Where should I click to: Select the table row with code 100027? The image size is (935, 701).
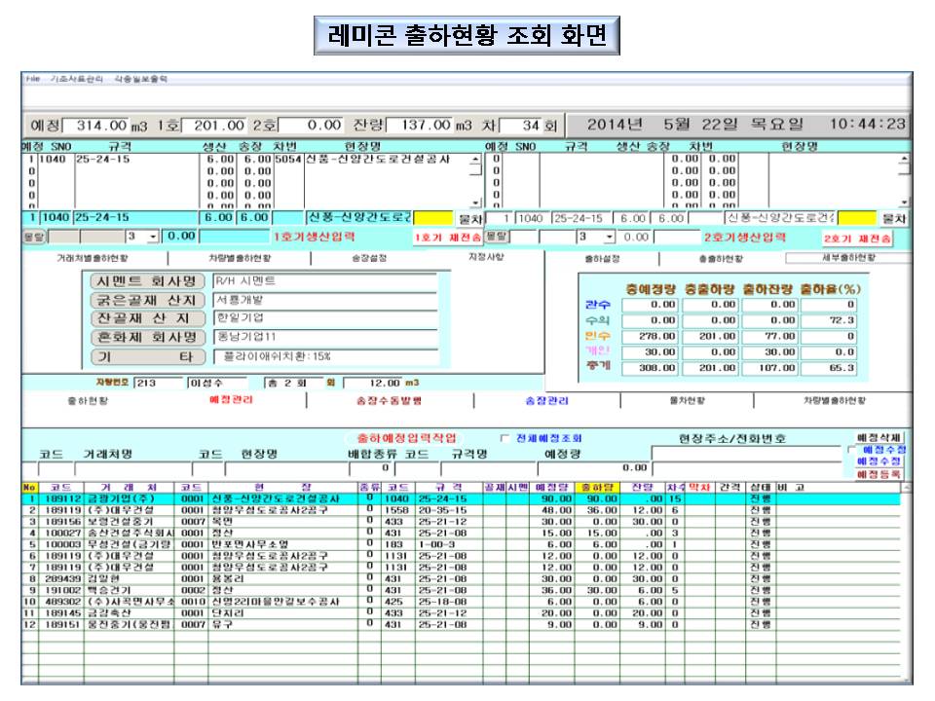coord(461,533)
